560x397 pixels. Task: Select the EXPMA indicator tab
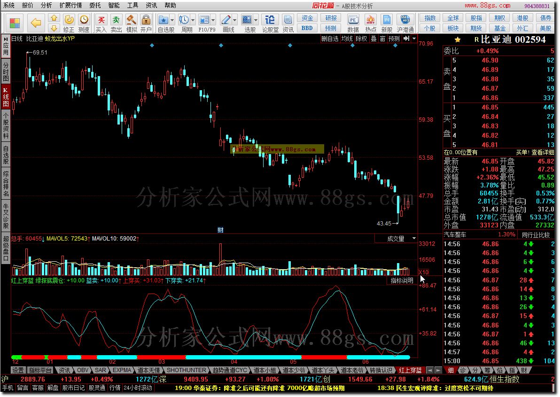pos(122,370)
